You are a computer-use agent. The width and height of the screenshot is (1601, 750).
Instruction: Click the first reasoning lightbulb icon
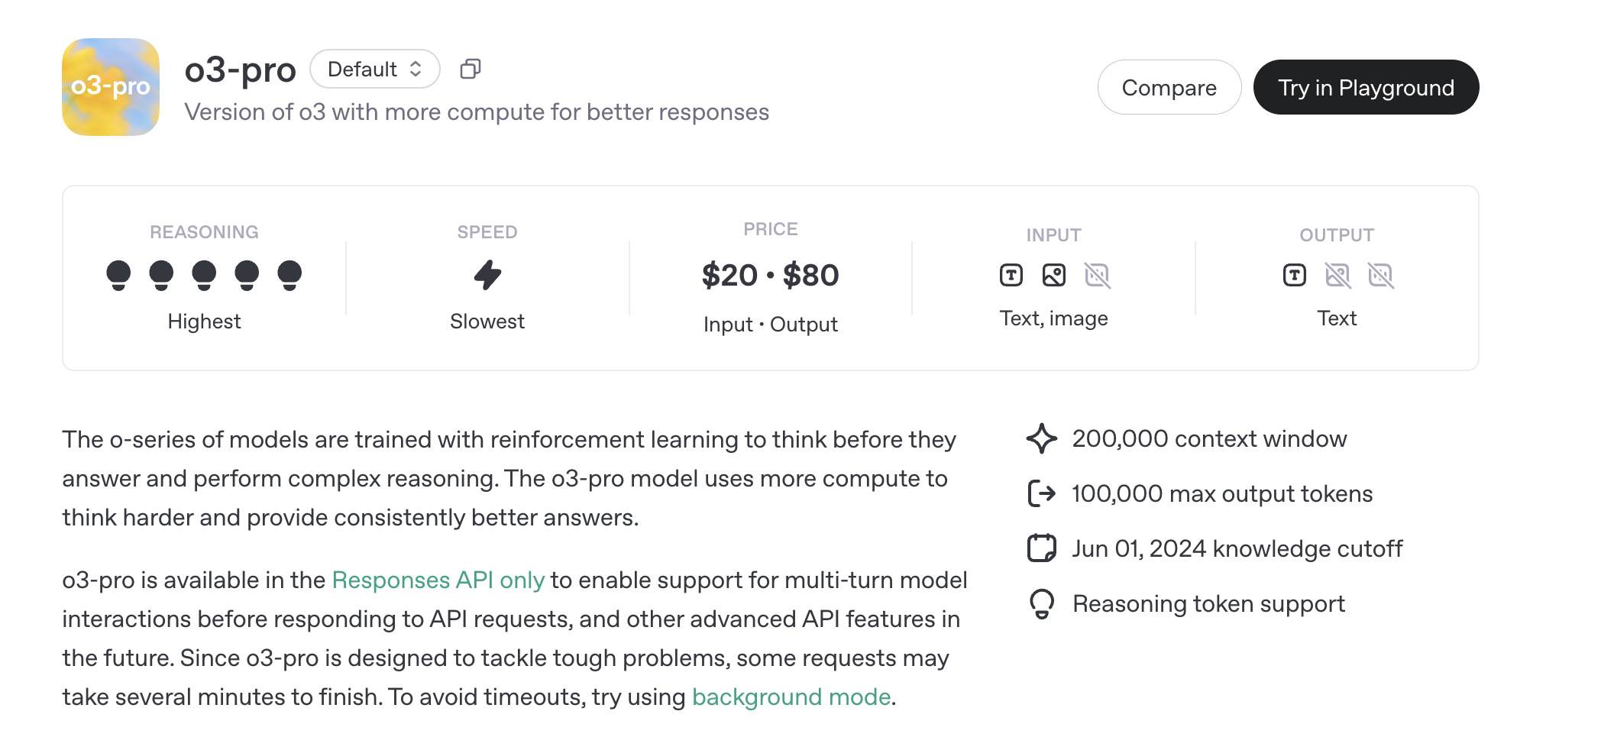coord(118,275)
